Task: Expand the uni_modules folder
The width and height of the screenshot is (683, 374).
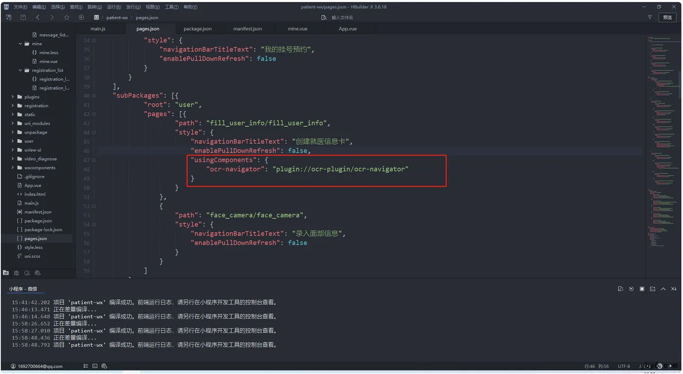Action: point(13,123)
